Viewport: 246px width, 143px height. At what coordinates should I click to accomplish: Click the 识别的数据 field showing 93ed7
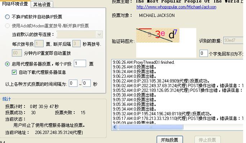(x=233, y=40)
